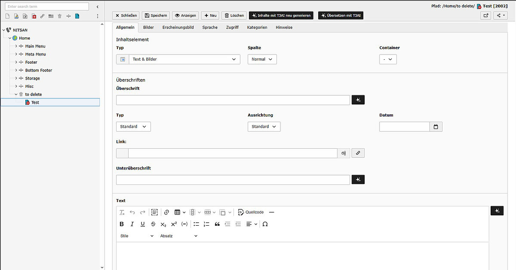Collapse the 'to delete' tree node
Image resolution: width=516 pixels, height=270 pixels.
point(16,94)
